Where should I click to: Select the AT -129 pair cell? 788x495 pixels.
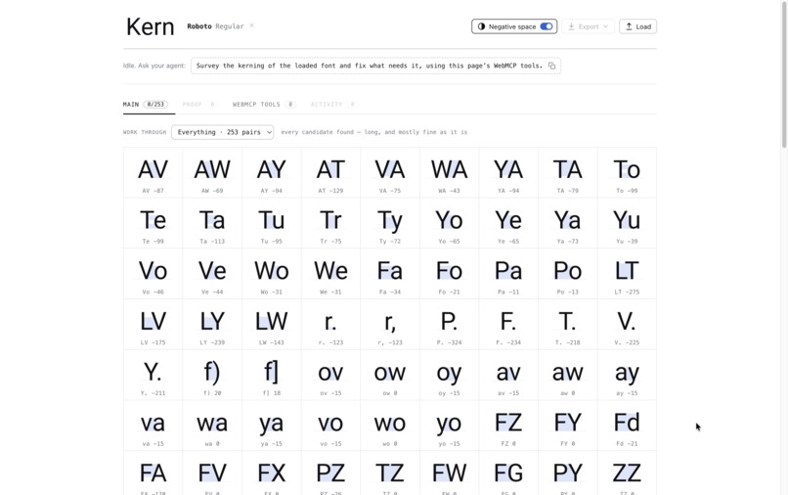coord(330,172)
